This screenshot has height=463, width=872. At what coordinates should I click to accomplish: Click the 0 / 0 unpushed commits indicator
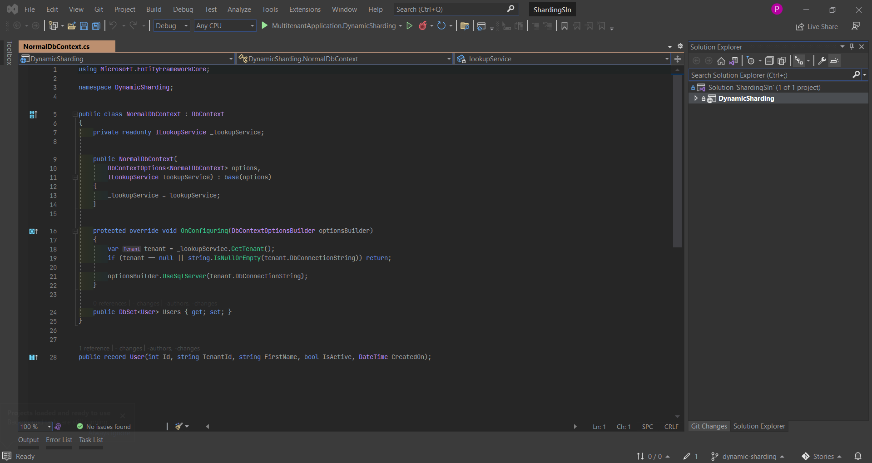pyautogui.click(x=653, y=456)
